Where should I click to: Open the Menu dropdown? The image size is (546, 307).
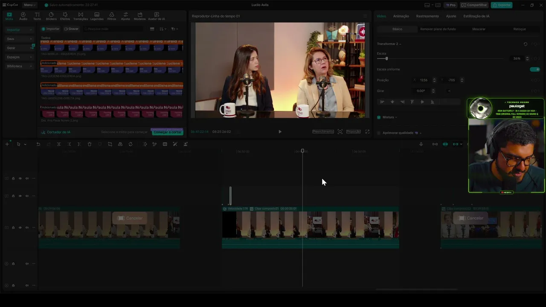pyautogui.click(x=29, y=5)
